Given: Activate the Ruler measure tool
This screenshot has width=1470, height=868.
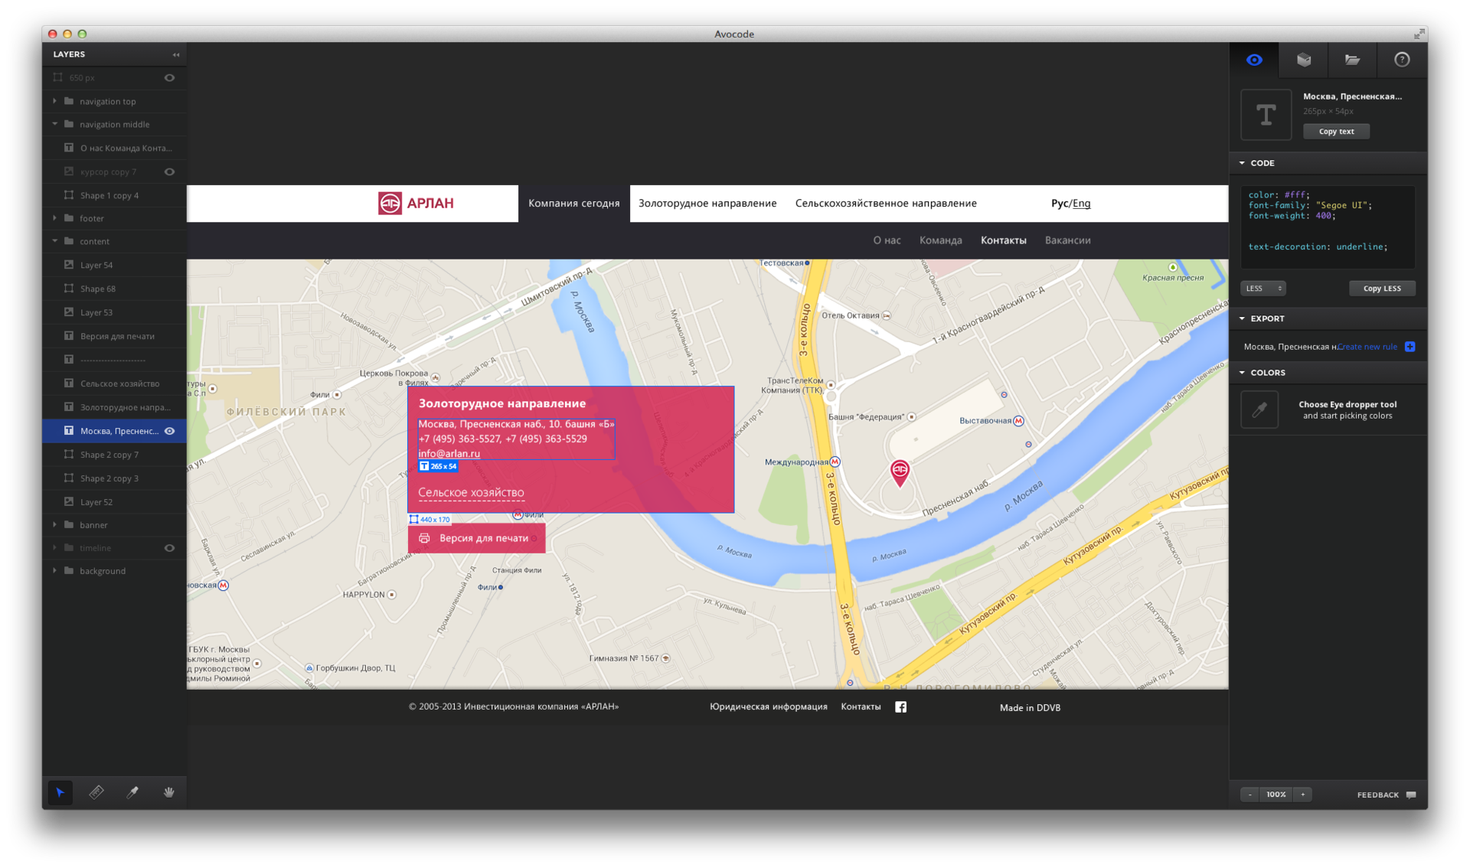Looking at the screenshot, I should coord(96,792).
